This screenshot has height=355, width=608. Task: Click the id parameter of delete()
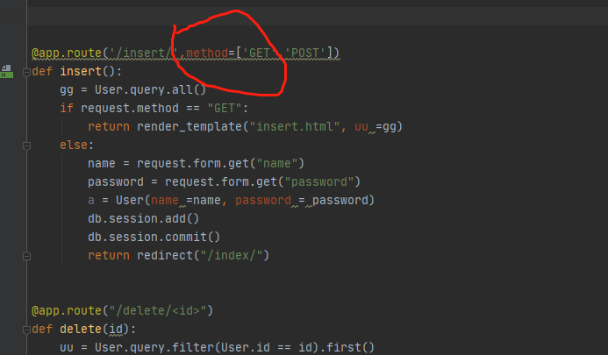[x=116, y=329]
